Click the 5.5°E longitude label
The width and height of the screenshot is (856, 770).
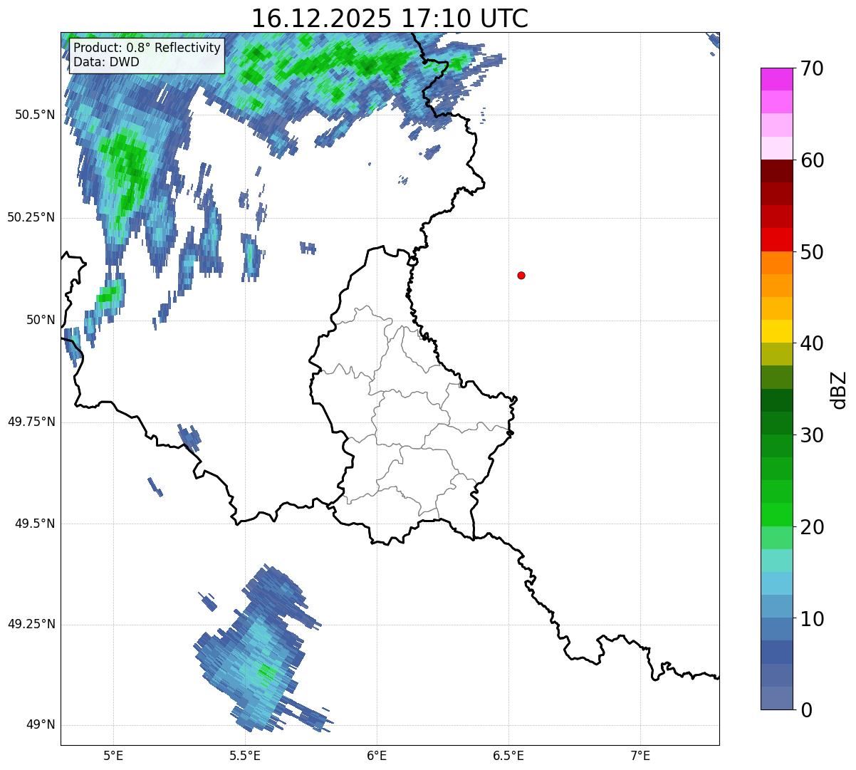(x=245, y=755)
